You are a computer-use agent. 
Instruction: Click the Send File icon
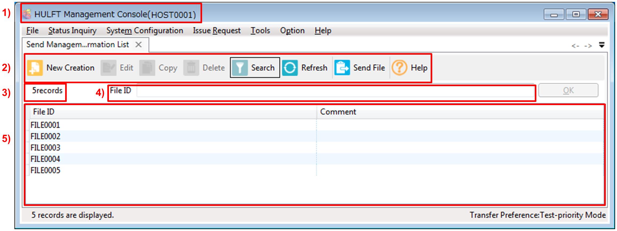(342, 68)
